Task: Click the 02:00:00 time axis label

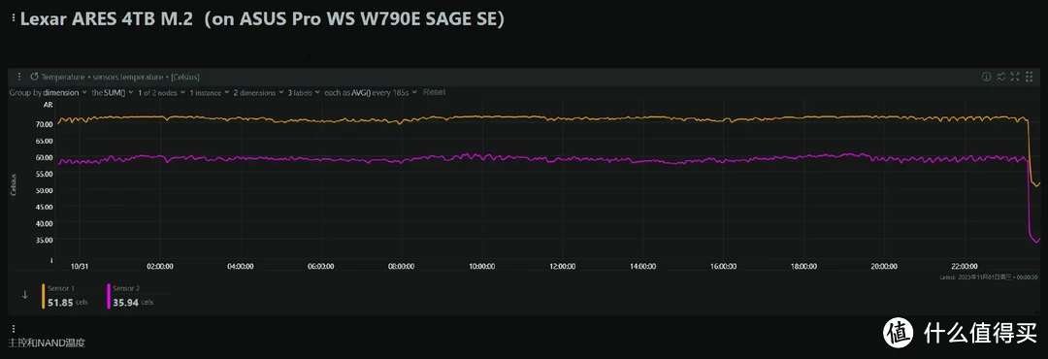Action: pos(160,266)
